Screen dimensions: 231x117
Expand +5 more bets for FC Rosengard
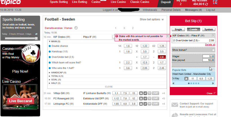coord(163,99)
